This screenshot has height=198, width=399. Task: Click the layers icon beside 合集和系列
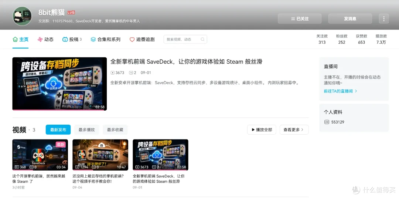tap(93, 40)
